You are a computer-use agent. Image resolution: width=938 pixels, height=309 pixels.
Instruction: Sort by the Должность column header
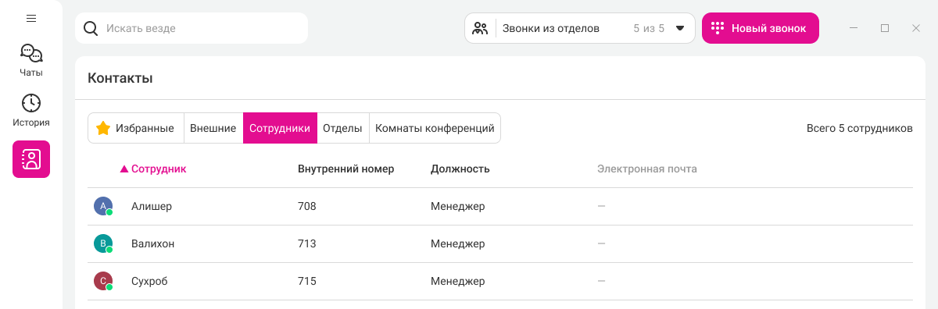pos(460,169)
